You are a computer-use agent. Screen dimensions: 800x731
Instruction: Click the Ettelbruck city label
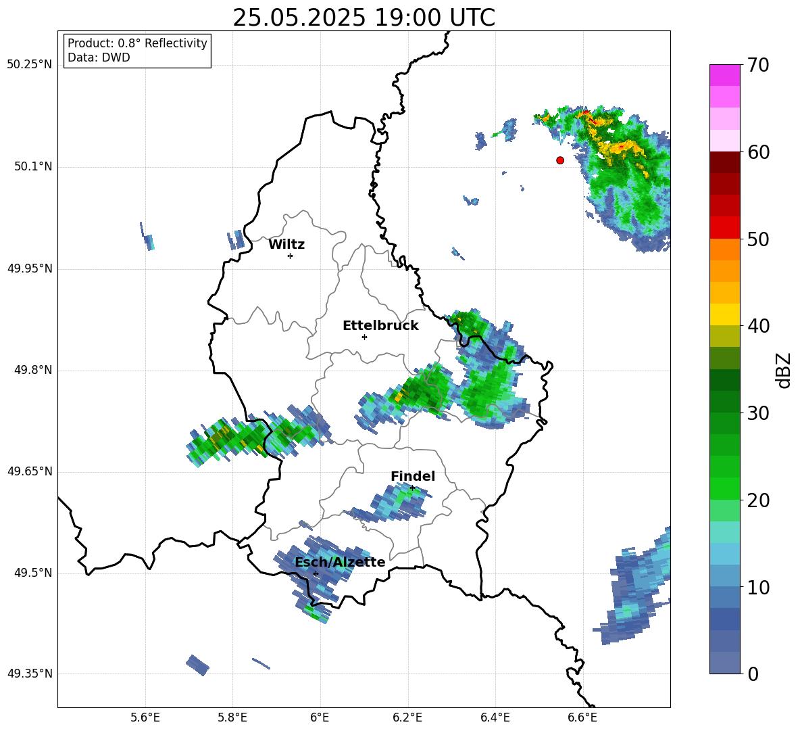click(x=380, y=326)
